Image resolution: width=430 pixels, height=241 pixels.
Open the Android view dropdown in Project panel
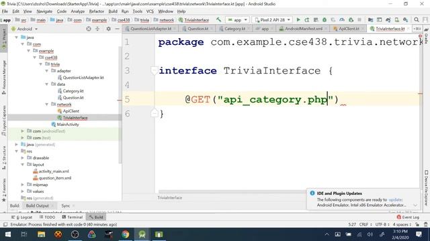point(24,29)
